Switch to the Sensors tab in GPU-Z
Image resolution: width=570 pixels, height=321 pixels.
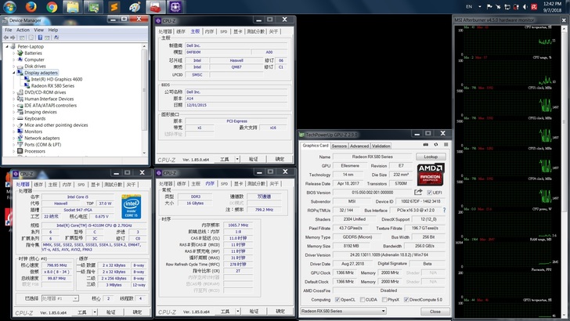[339, 146]
